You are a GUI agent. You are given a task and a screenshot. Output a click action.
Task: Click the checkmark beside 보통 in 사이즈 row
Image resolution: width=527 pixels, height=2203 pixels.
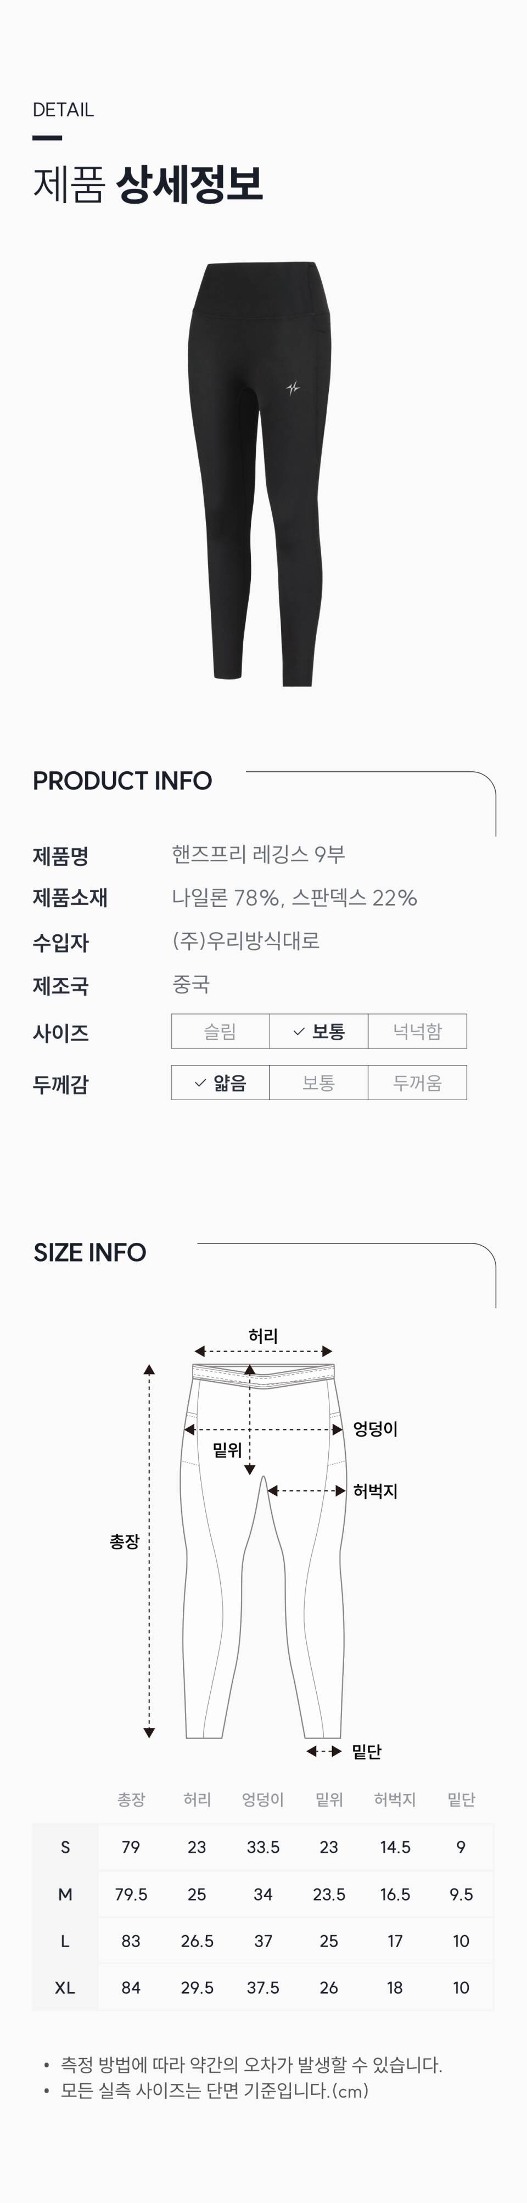pyautogui.click(x=299, y=1032)
